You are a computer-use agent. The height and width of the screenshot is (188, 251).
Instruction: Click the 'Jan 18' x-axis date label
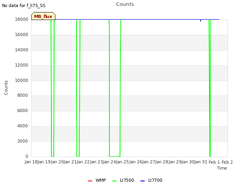point(31,162)
